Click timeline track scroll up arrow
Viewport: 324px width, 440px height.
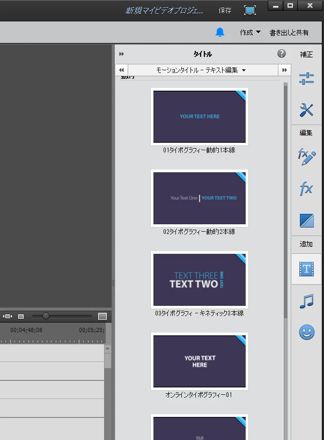click(x=108, y=349)
